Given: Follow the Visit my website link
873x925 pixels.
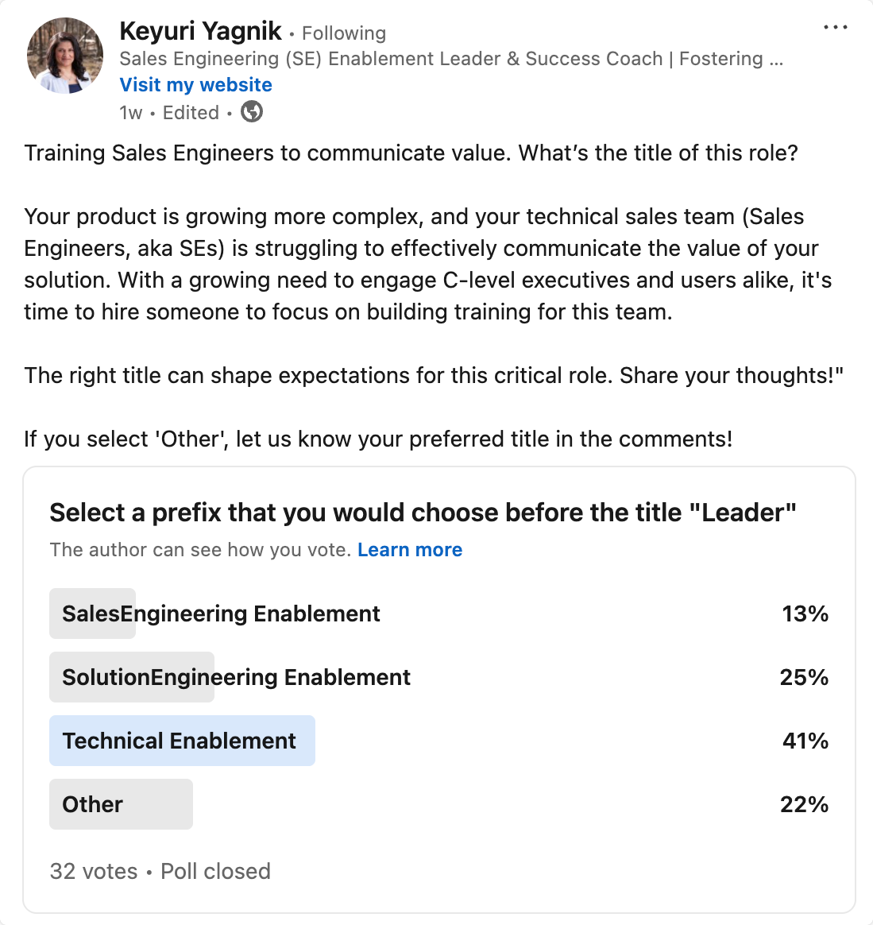Looking at the screenshot, I should click(x=196, y=85).
